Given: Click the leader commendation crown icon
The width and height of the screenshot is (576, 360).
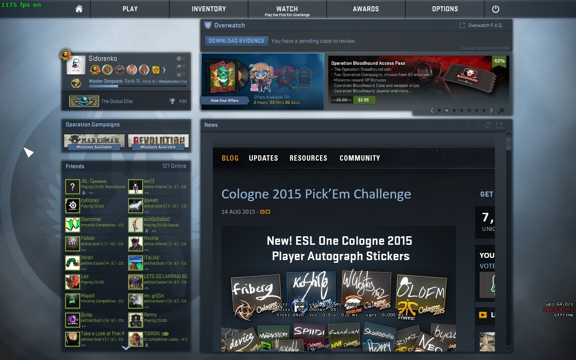Looking at the screenshot, I should click(179, 74).
